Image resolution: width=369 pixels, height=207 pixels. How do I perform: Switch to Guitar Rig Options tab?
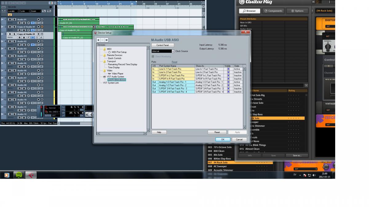(x=297, y=11)
